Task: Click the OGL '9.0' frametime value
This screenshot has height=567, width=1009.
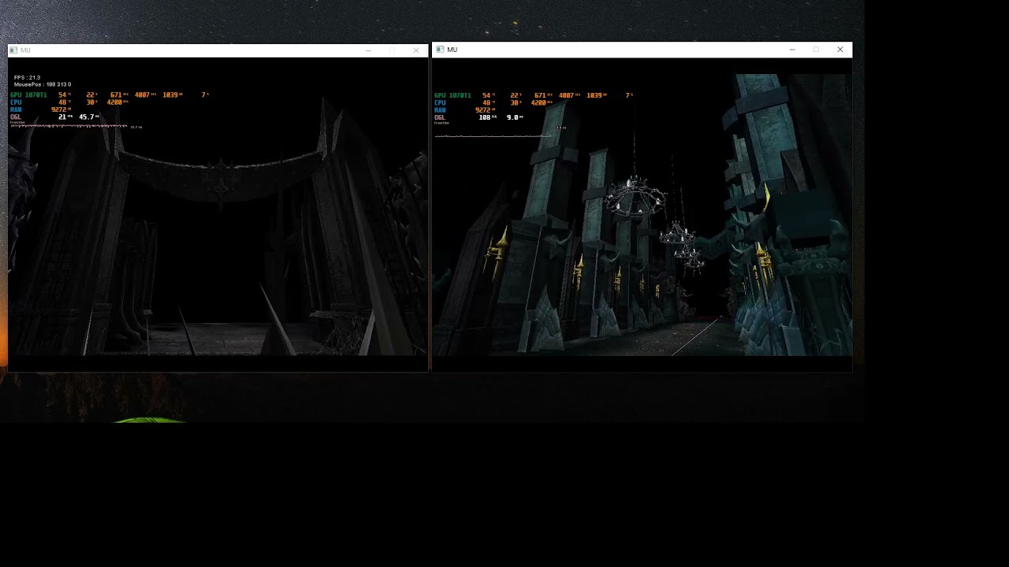Action: pyautogui.click(x=512, y=117)
